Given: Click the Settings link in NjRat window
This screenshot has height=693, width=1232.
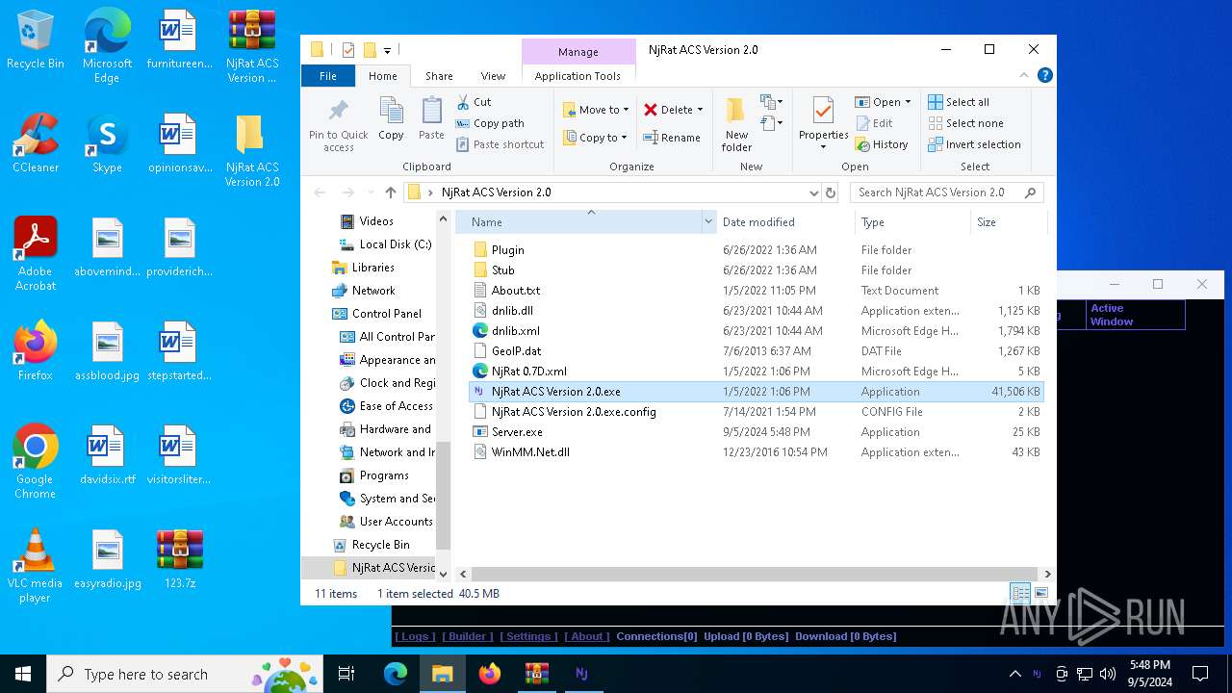Looking at the screenshot, I should coord(529,636).
